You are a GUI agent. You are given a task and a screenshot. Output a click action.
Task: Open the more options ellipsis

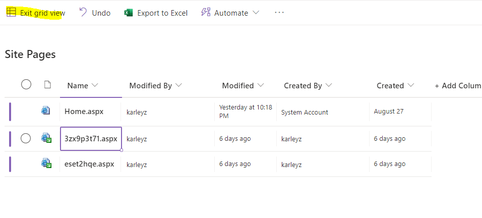279,13
